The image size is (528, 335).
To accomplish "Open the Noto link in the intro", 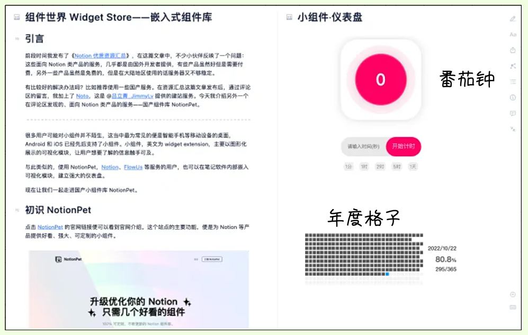I will click(x=83, y=96).
